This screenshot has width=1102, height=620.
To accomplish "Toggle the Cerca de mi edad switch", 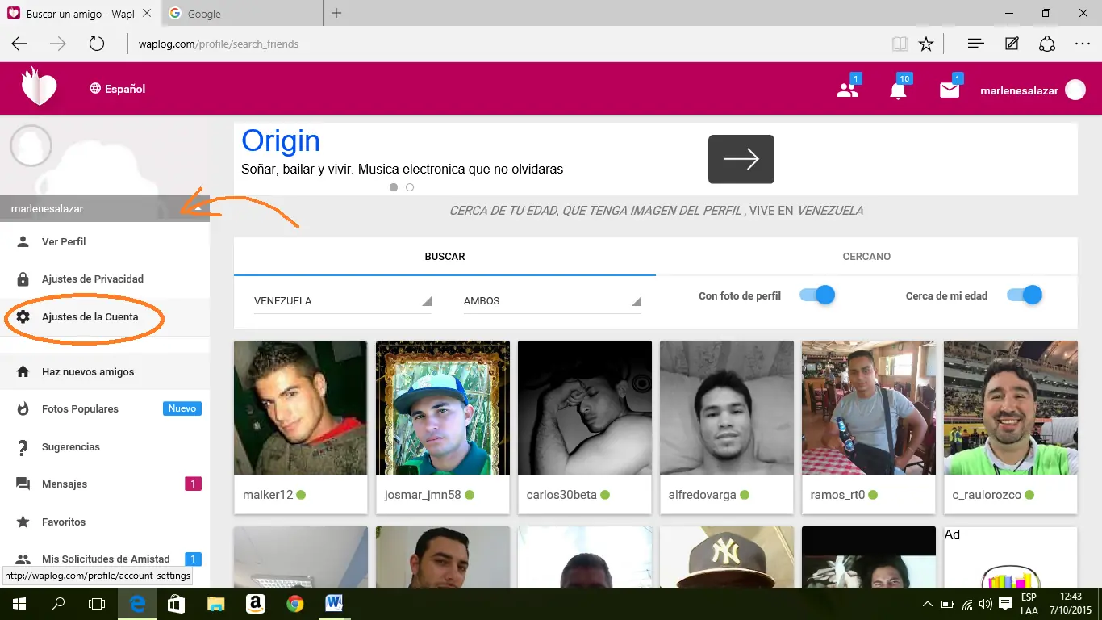I will coord(1025,295).
